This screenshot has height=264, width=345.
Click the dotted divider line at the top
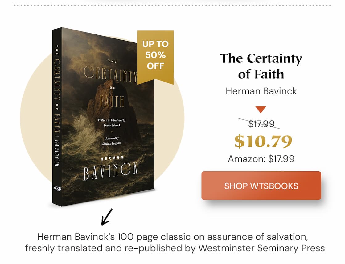(x=173, y=5)
